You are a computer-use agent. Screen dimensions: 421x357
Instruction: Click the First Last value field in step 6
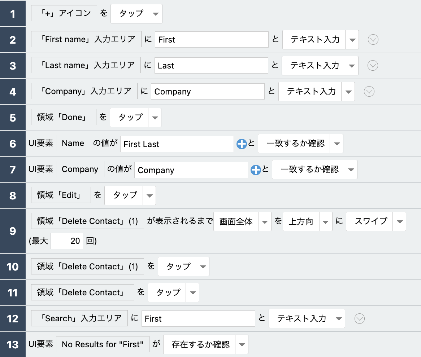point(177,144)
